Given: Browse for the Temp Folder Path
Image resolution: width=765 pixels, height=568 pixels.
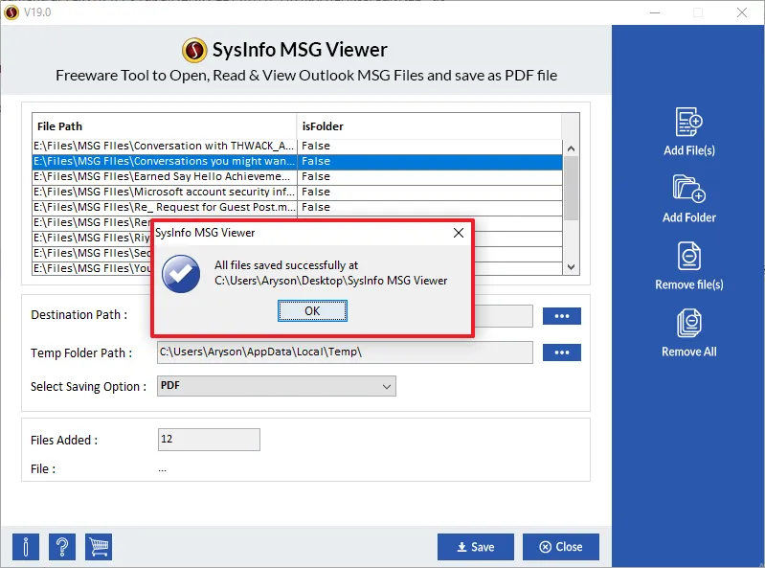Looking at the screenshot, I should pos(562,352).
